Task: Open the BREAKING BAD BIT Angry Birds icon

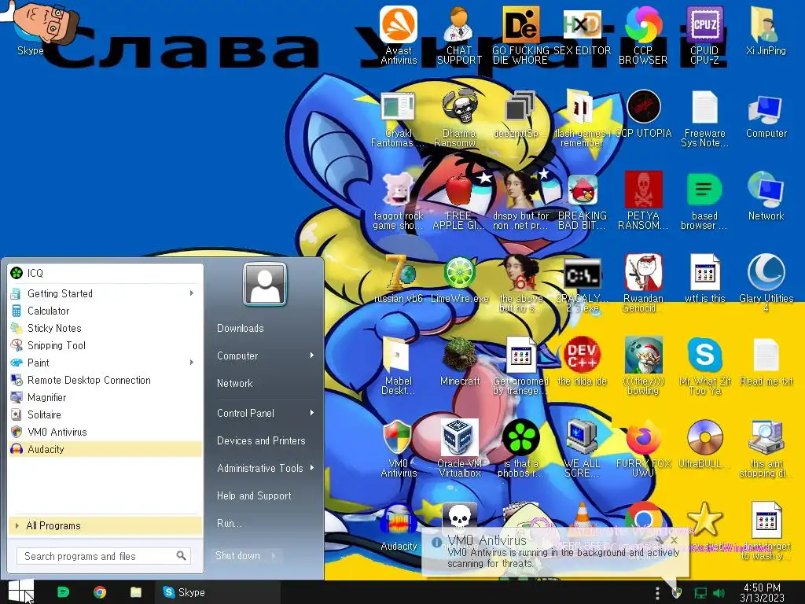Action: tap(583, 201)
